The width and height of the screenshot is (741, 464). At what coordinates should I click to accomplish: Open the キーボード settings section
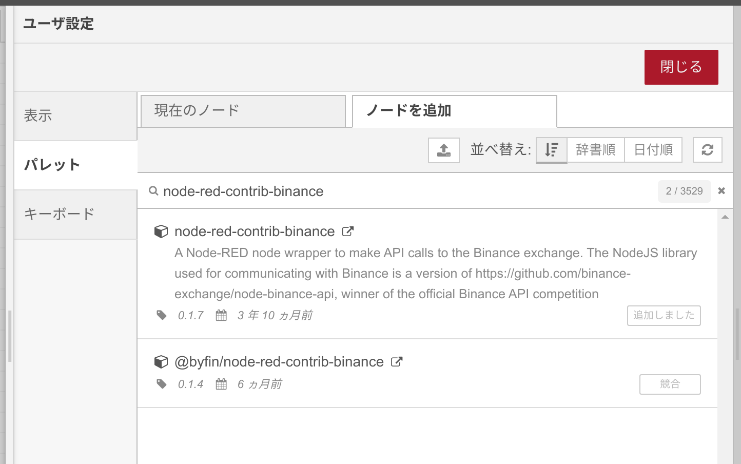pos(75,215)
